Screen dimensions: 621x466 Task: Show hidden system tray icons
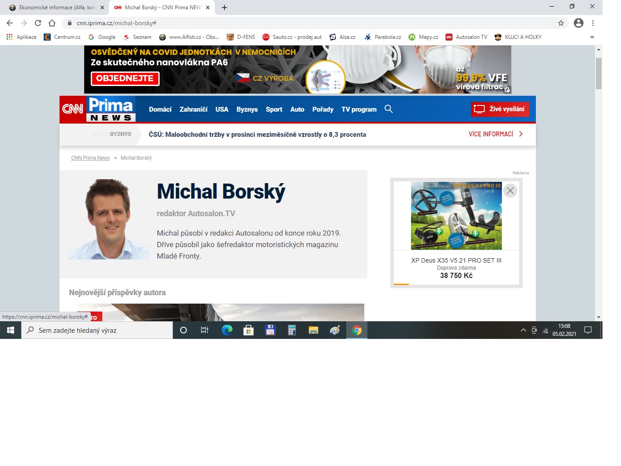(523, 330)
